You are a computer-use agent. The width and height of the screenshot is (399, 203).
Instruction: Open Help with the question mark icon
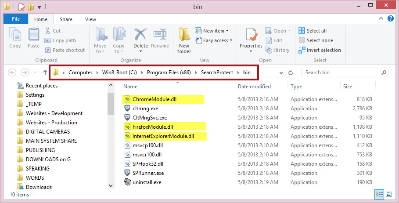(390, 18)
